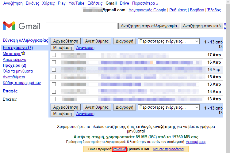The image size is (230, 153).
Task: Open Εισερχόμενα (7) inbox folder
Action: (x=18, y=48)
